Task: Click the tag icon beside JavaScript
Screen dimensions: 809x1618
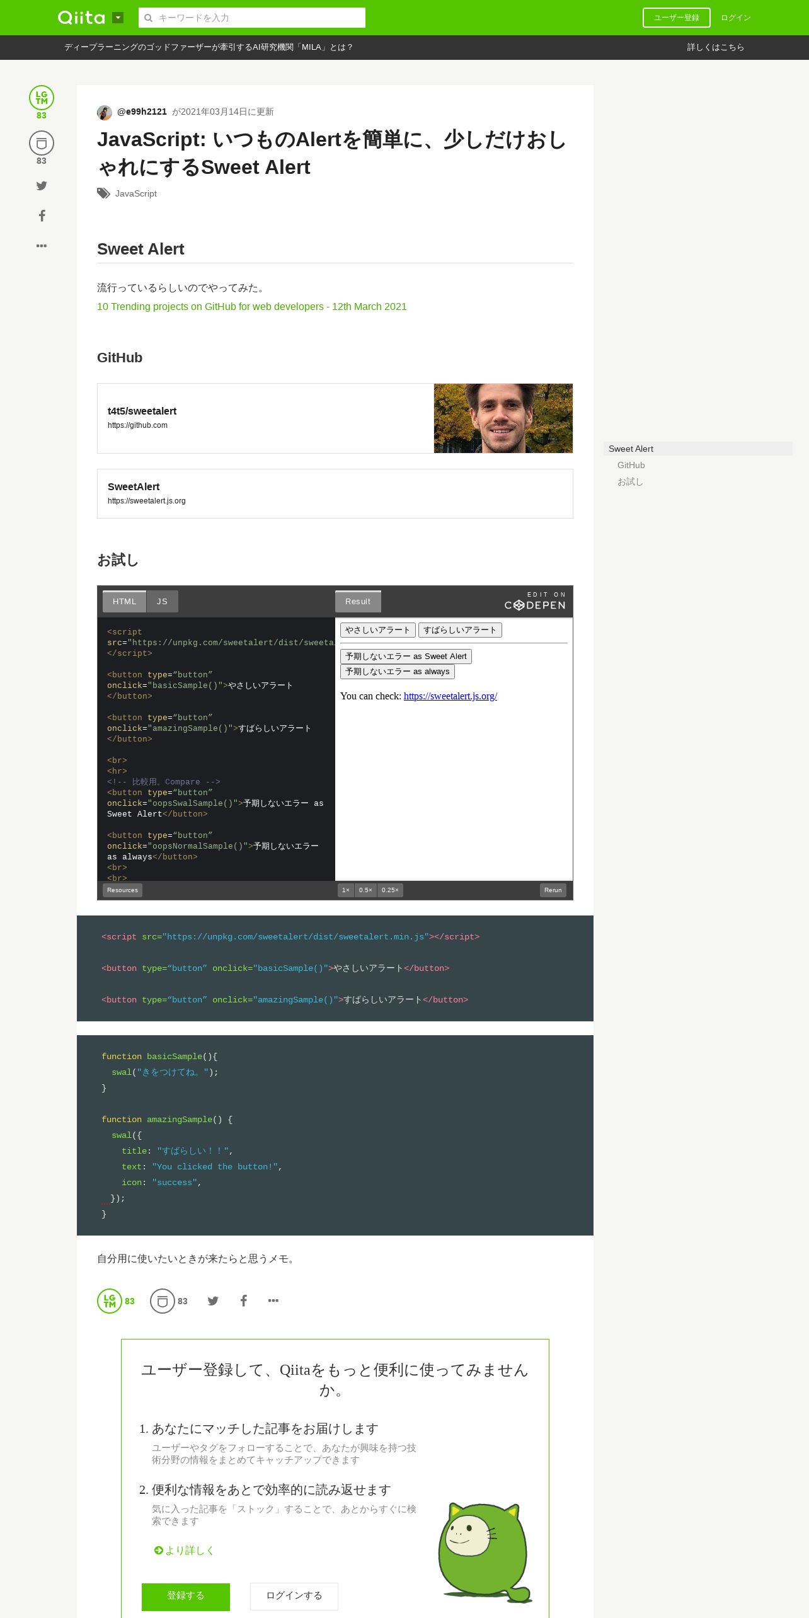Action: click(x=103, y=193)
